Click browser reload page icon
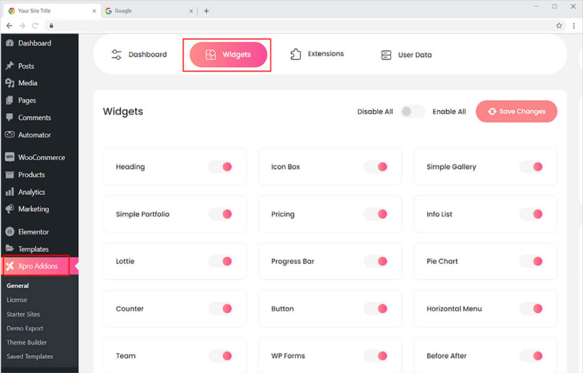 [x=35, y=26]
